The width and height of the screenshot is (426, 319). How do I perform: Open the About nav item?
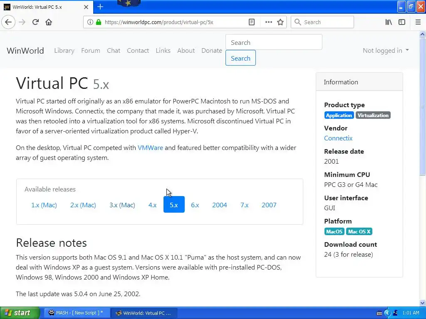pyautogui.click(x=186, y=50)
